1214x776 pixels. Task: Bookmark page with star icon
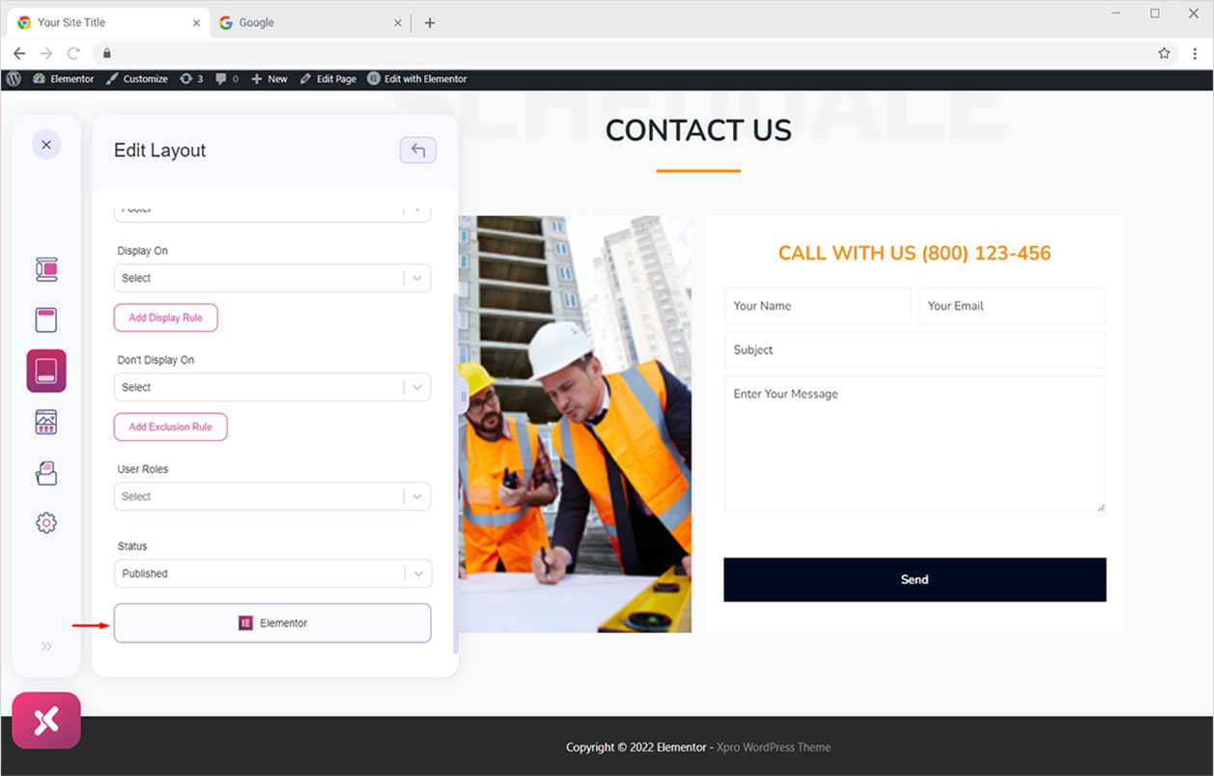(x=1164, y=53)
